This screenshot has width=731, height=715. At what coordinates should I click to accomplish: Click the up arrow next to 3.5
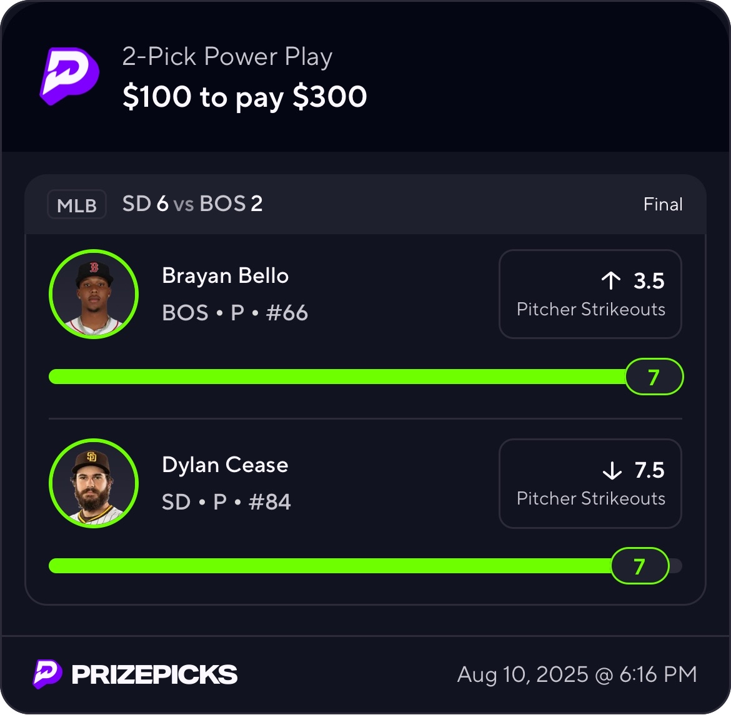tap(611, 281)
